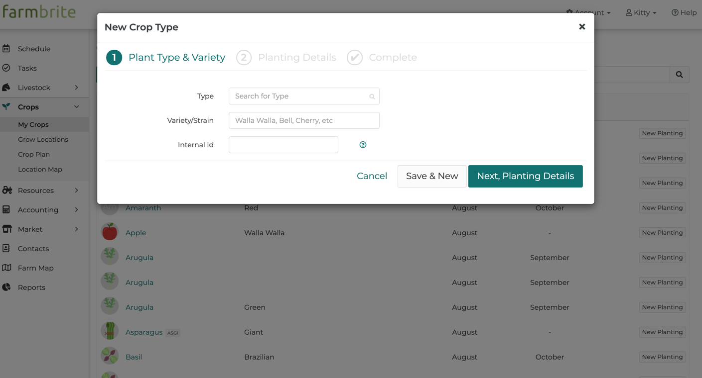Open Crop Plan in sidebar
702x378 pixels.
[x=34, y=154]
